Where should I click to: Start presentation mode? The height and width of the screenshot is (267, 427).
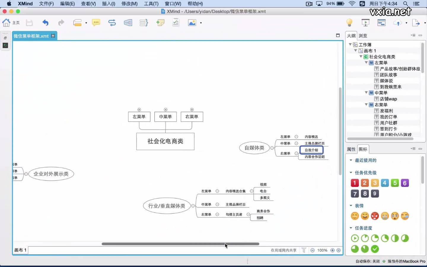pos(365,23)
